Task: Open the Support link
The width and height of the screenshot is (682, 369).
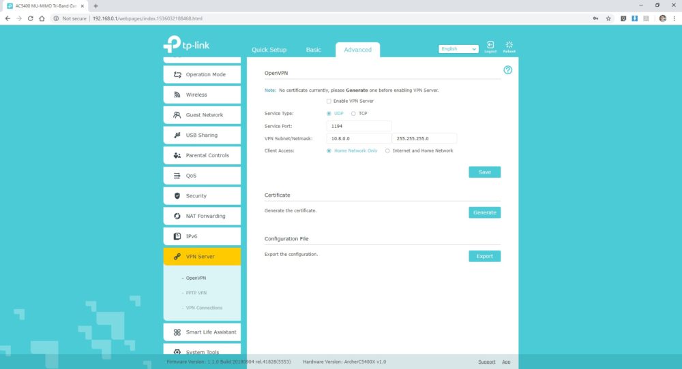Action: click(487, 362)
